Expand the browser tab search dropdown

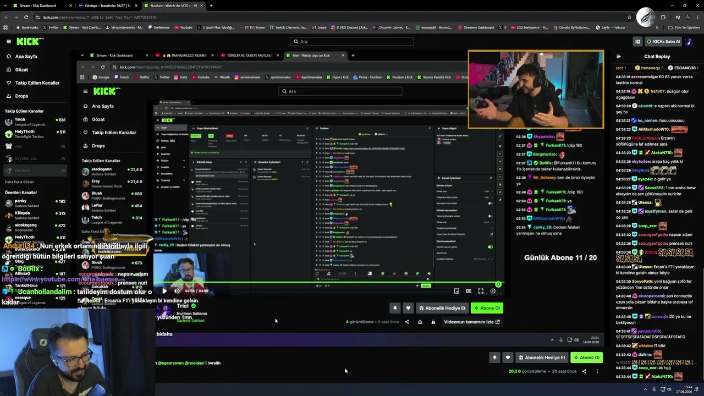click(x=5, y=5)
